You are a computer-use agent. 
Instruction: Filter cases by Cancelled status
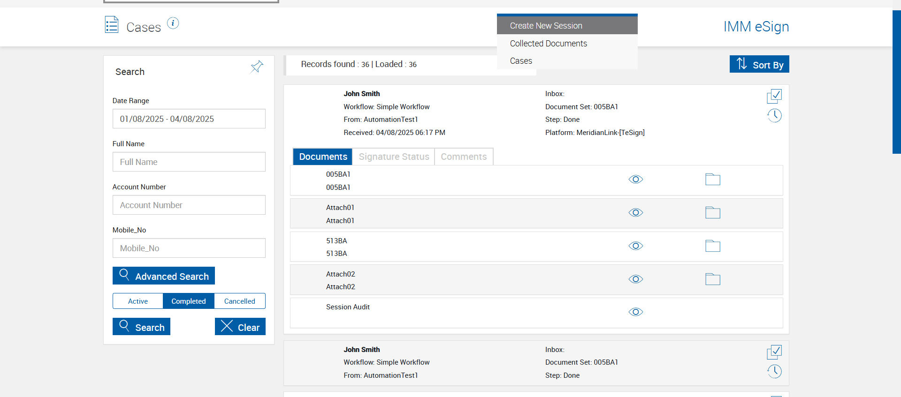(x=239, y=301)
